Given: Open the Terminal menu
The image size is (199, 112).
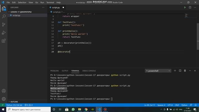Looking at the screenshot, I should click(x=50, y=2).
